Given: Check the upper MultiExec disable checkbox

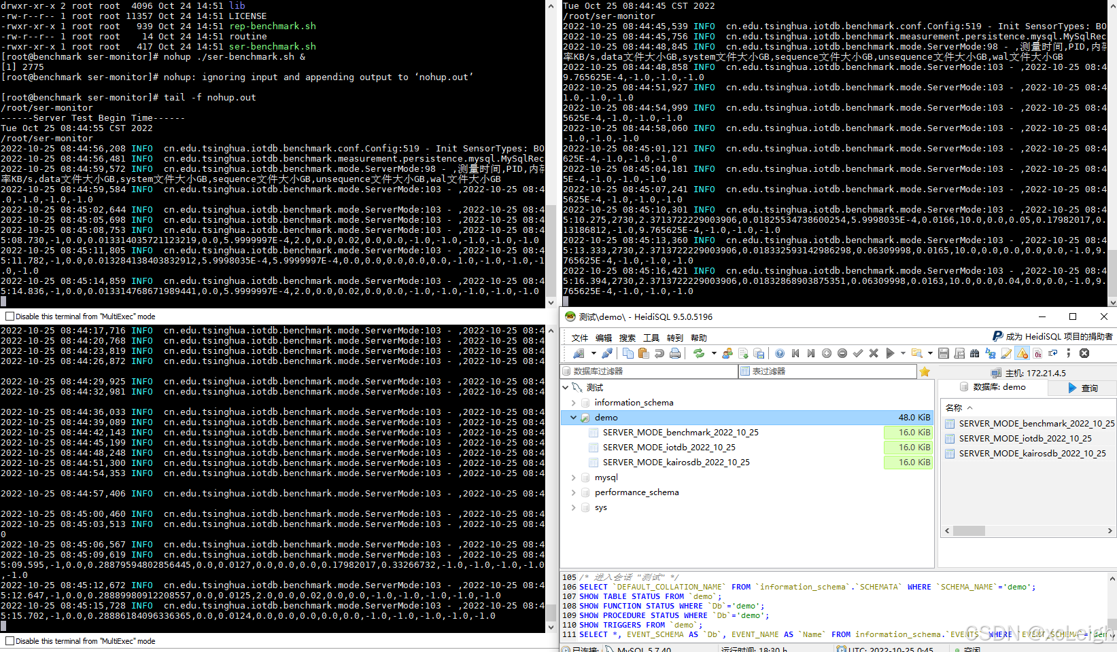Looking at the screenshot, I should (10, 316).
